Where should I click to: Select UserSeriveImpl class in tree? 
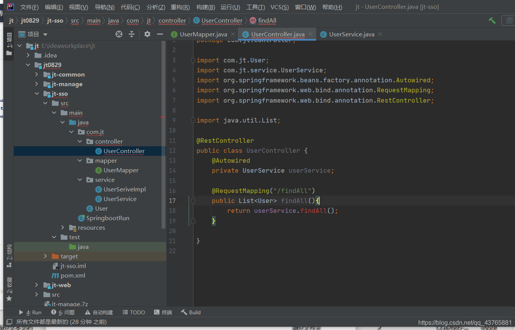pyautogui.click(x=125, y=190)
